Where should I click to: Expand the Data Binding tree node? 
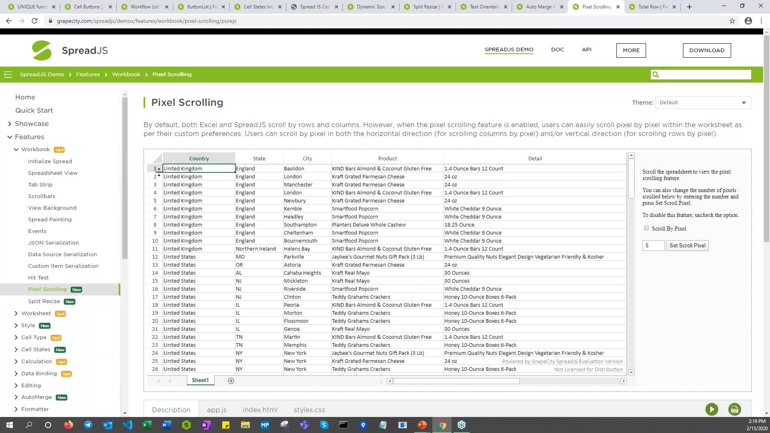pos(16,374)
